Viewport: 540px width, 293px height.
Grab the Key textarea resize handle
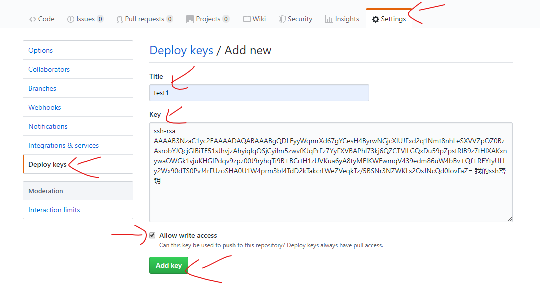[509, 219]
